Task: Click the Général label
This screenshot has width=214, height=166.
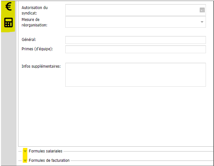Action: [x=29, y=40]
